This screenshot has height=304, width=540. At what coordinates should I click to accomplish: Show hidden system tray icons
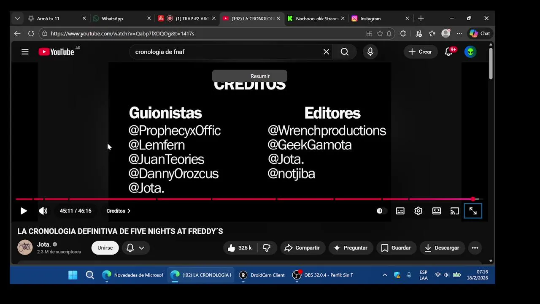[385, 275]
